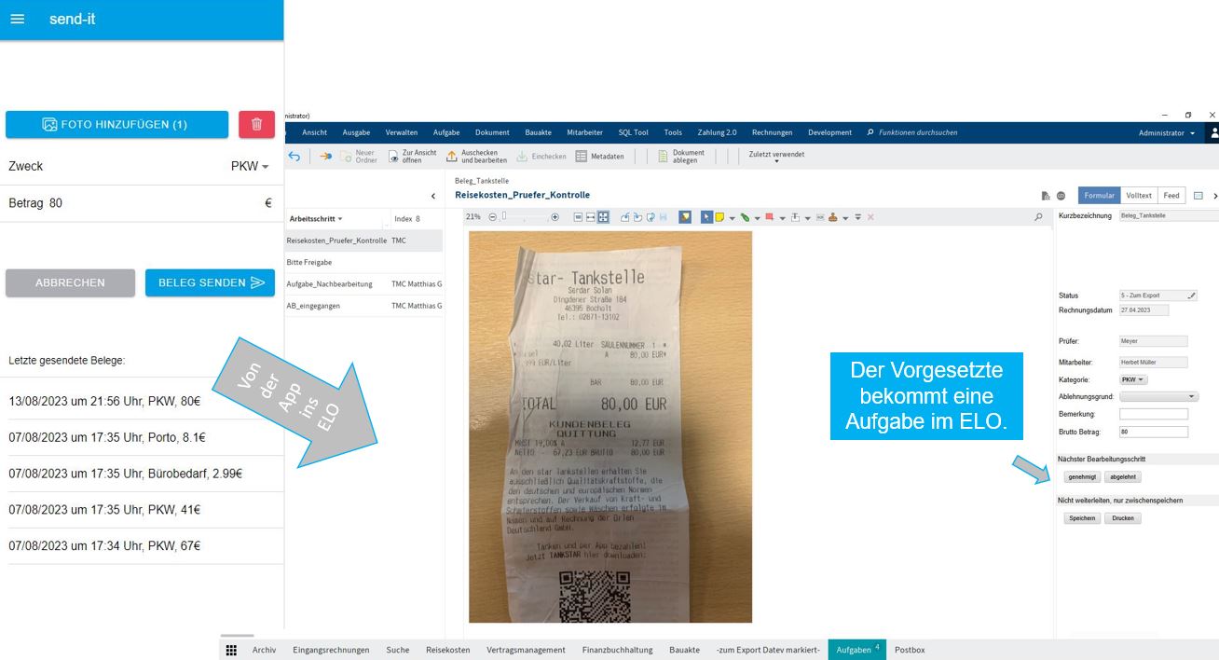
Task: Switch to the Formular tab
Action: 1100,196
